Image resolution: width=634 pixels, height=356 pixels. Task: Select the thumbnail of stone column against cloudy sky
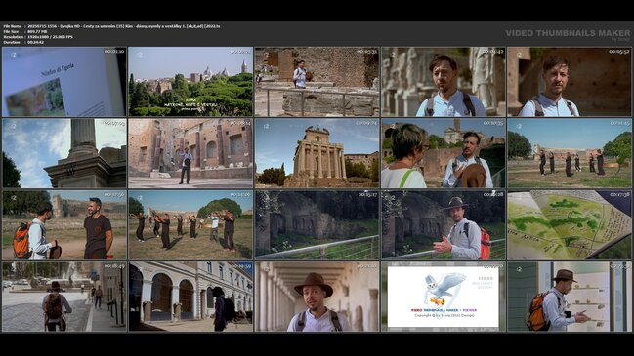pos(64,153)
